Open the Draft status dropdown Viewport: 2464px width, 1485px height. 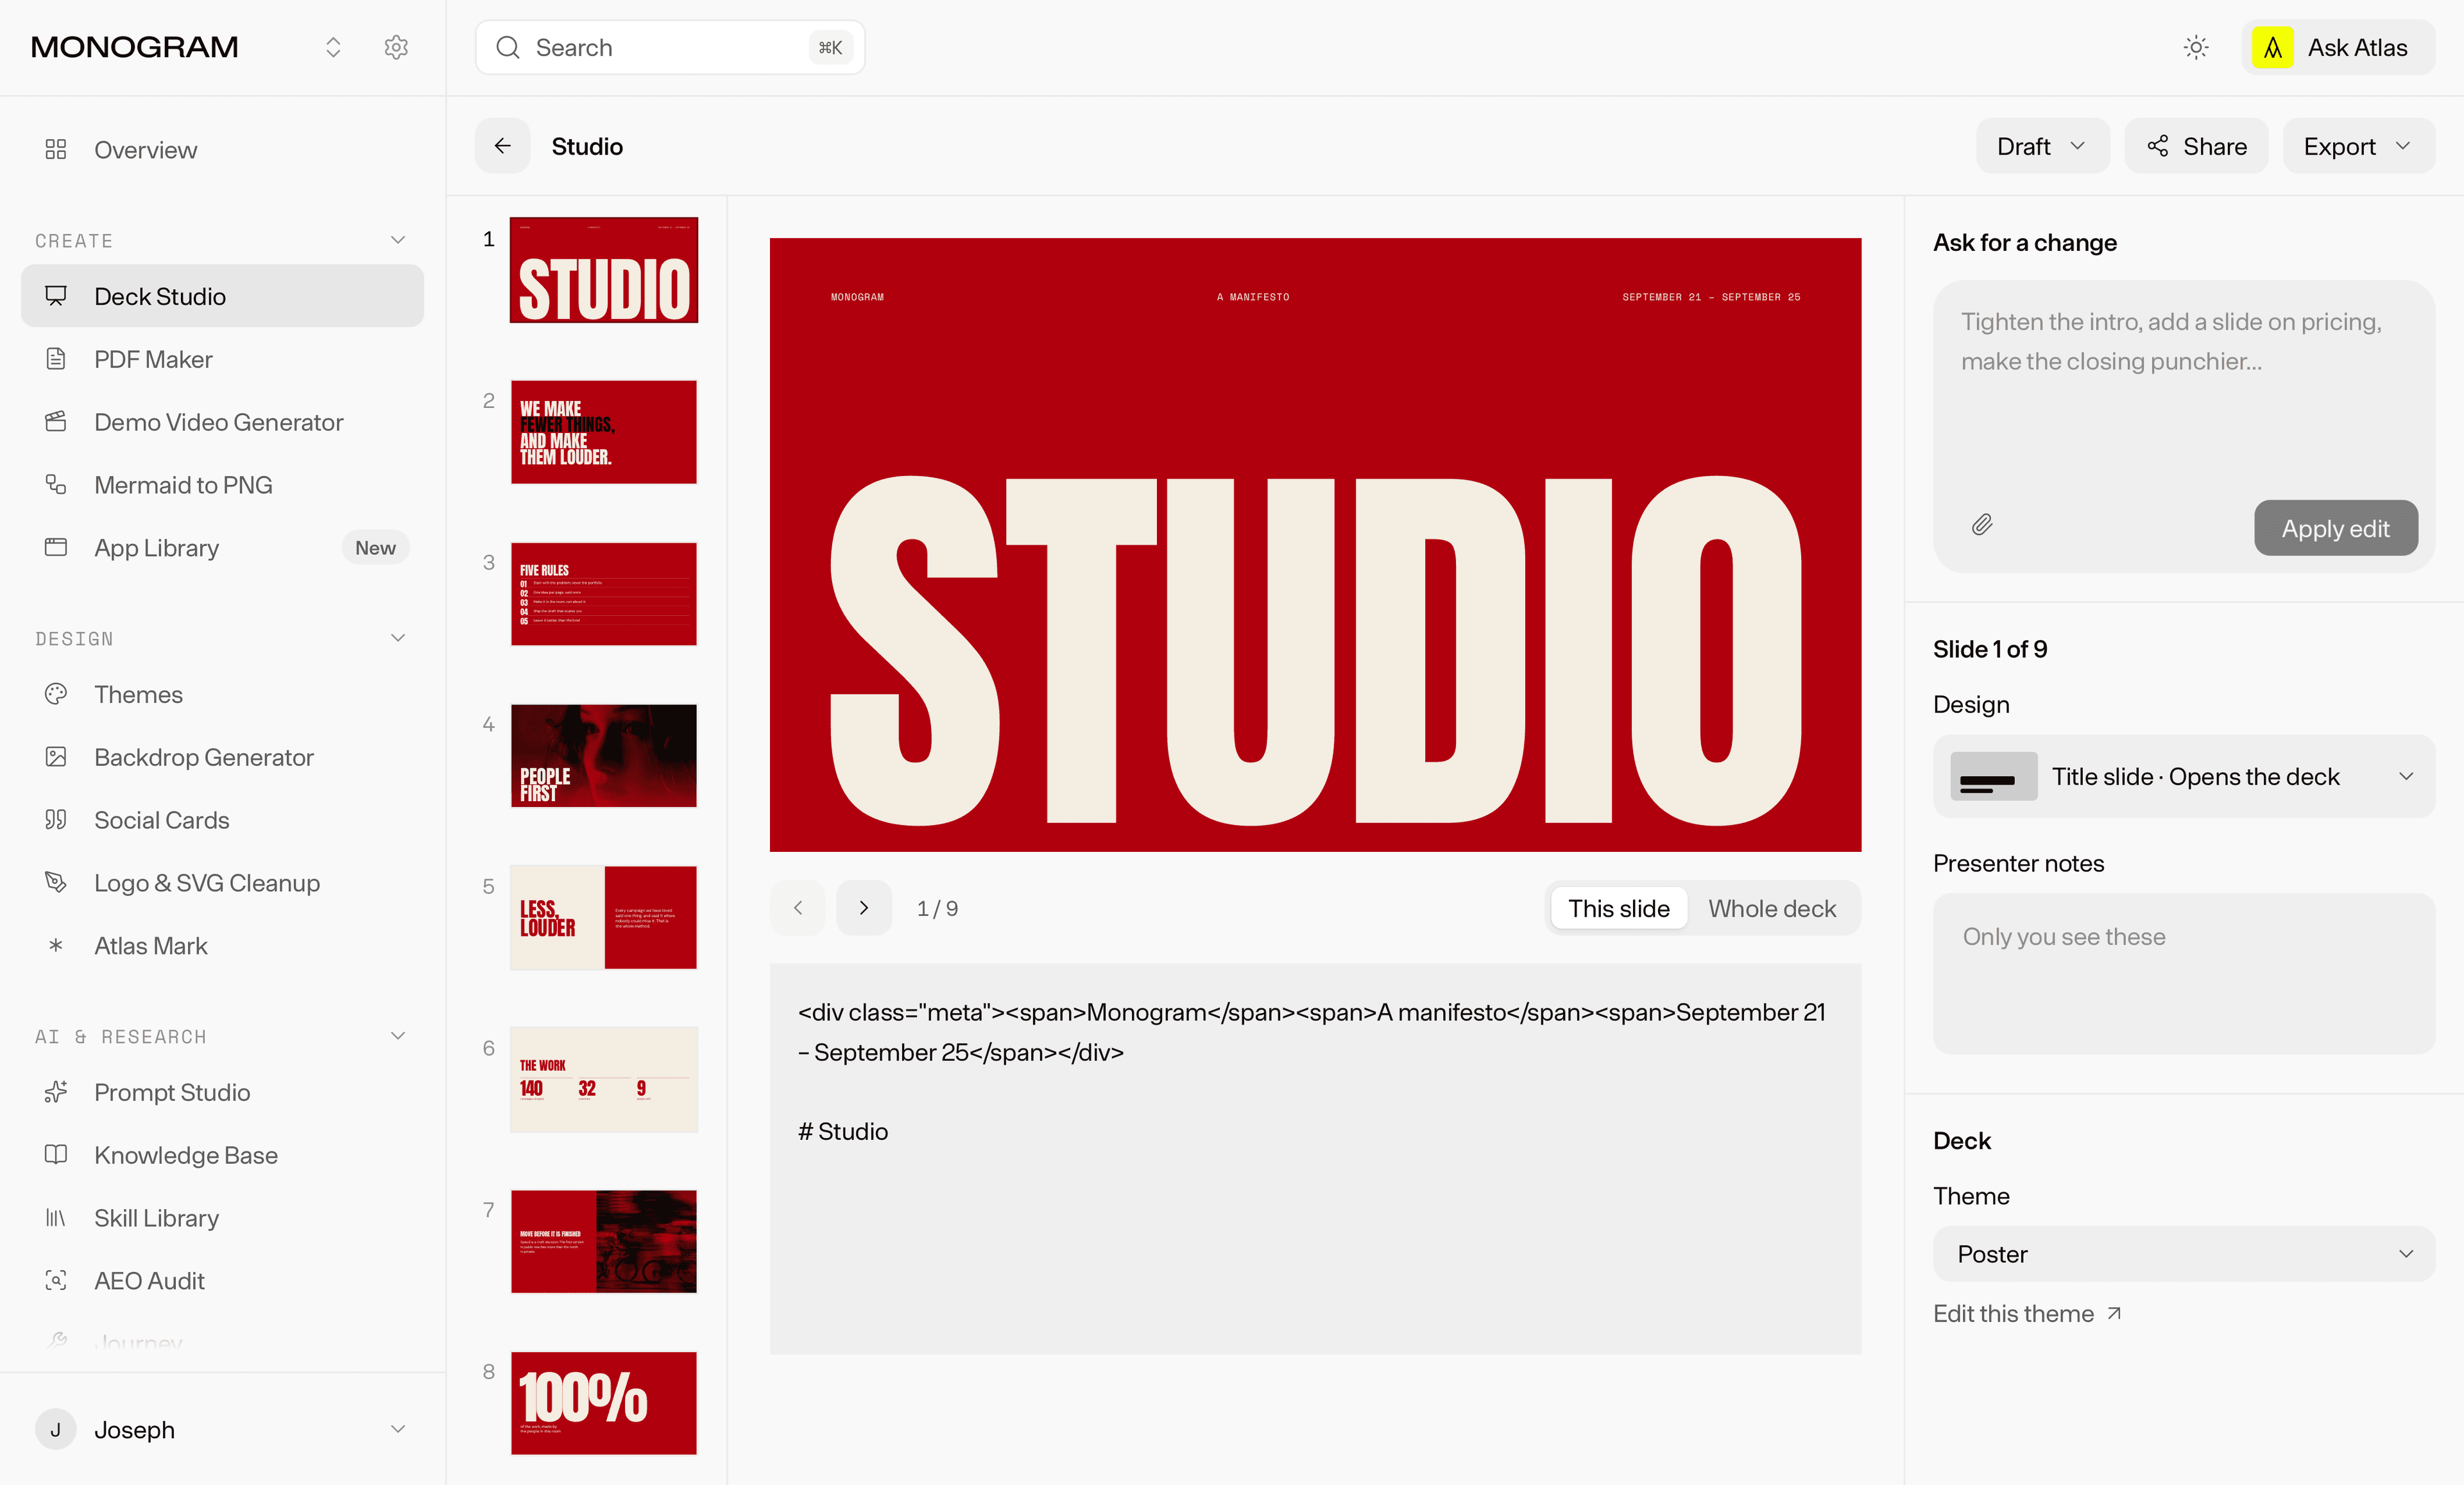click(x=2042, y=146)
